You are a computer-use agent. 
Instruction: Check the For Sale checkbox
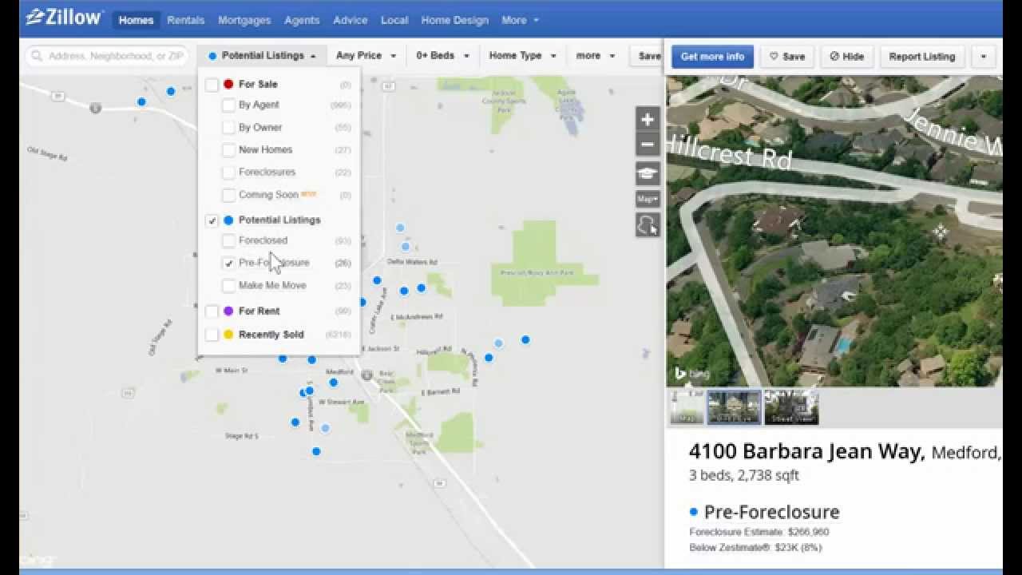coord(212,84)
